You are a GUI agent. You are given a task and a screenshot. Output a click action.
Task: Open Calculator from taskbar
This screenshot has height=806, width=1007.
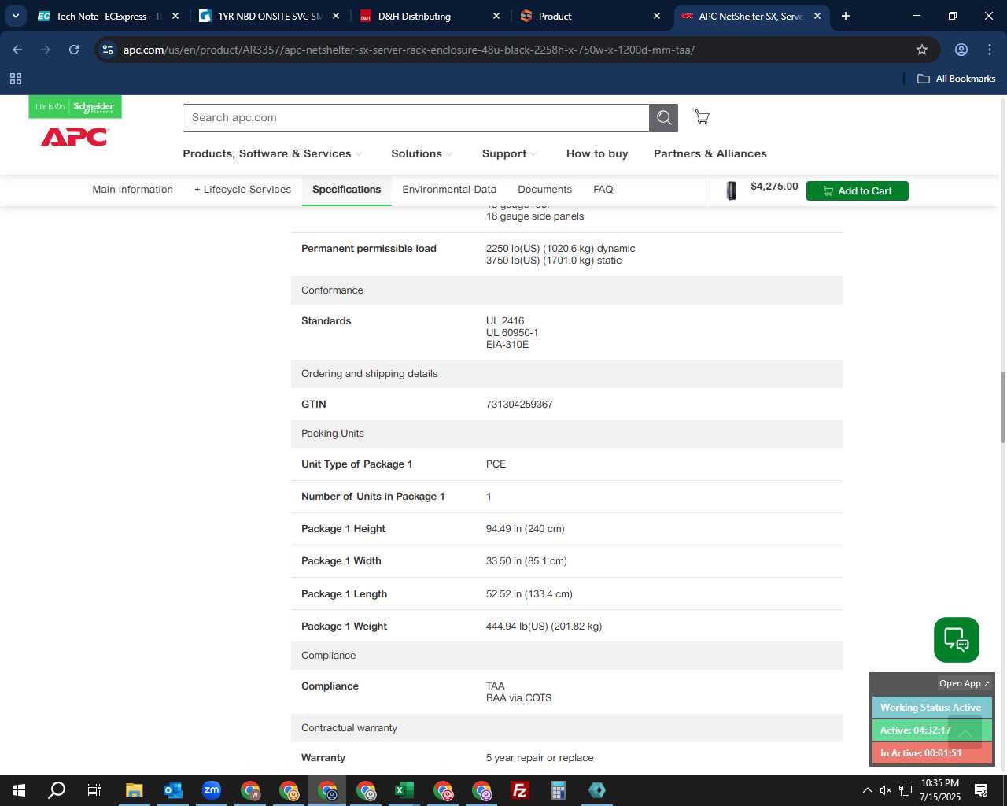[x=558, y=790]
